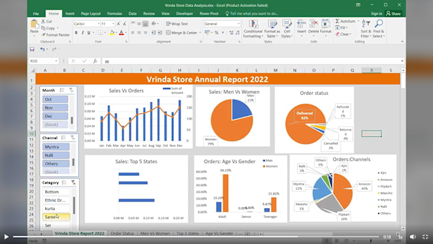Open the Top 5 states sheet tab
The image size is (433, 244).
[x=187, y=234]
